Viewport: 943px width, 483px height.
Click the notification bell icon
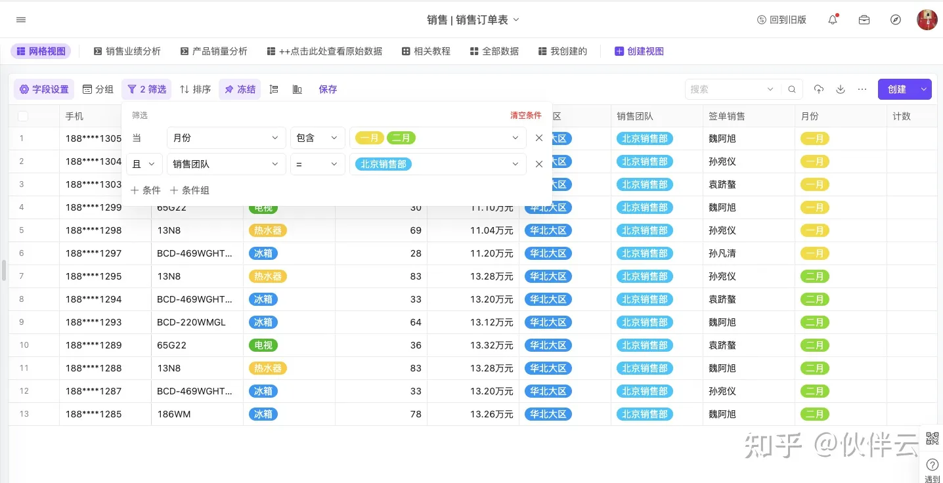point(833,20)
